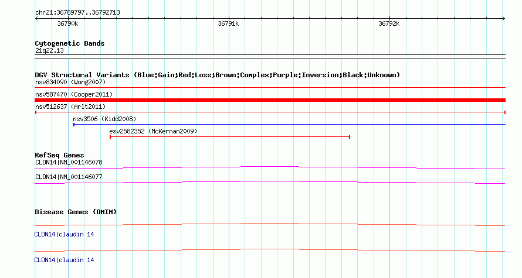This screenshot has width=522, height=278.
Task: Click the thin red nsv834090 variant line
Action: [x=270, y=88]
